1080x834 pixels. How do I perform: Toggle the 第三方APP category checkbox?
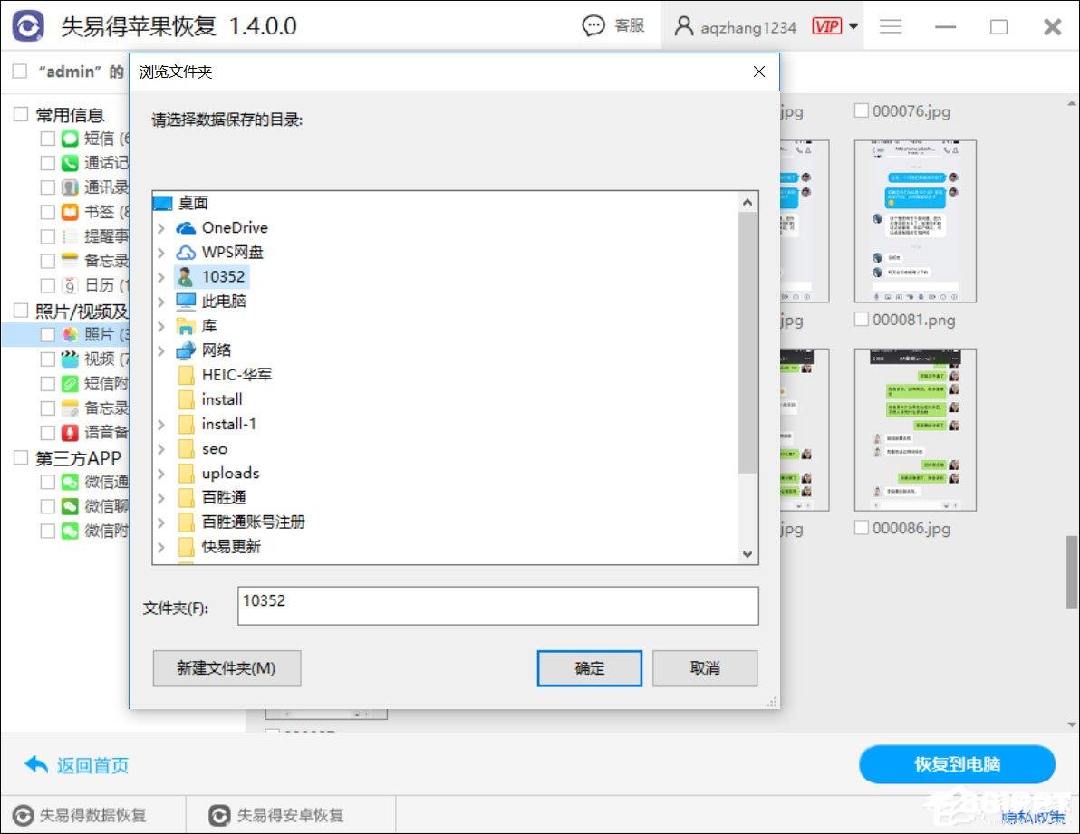[x=21, y=457]
